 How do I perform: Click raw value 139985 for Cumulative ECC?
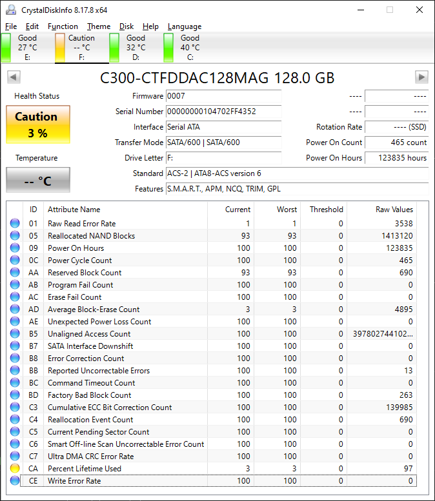click(x=399, y=407)
